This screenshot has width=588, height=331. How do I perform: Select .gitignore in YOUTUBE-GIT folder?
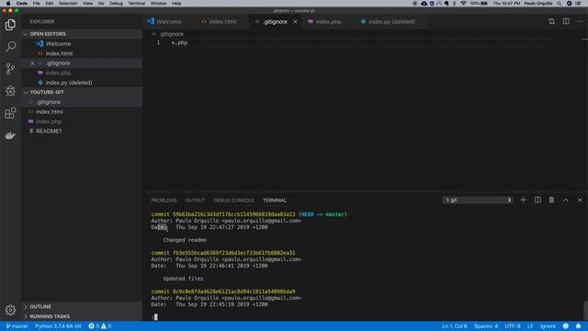pos(82,102)
